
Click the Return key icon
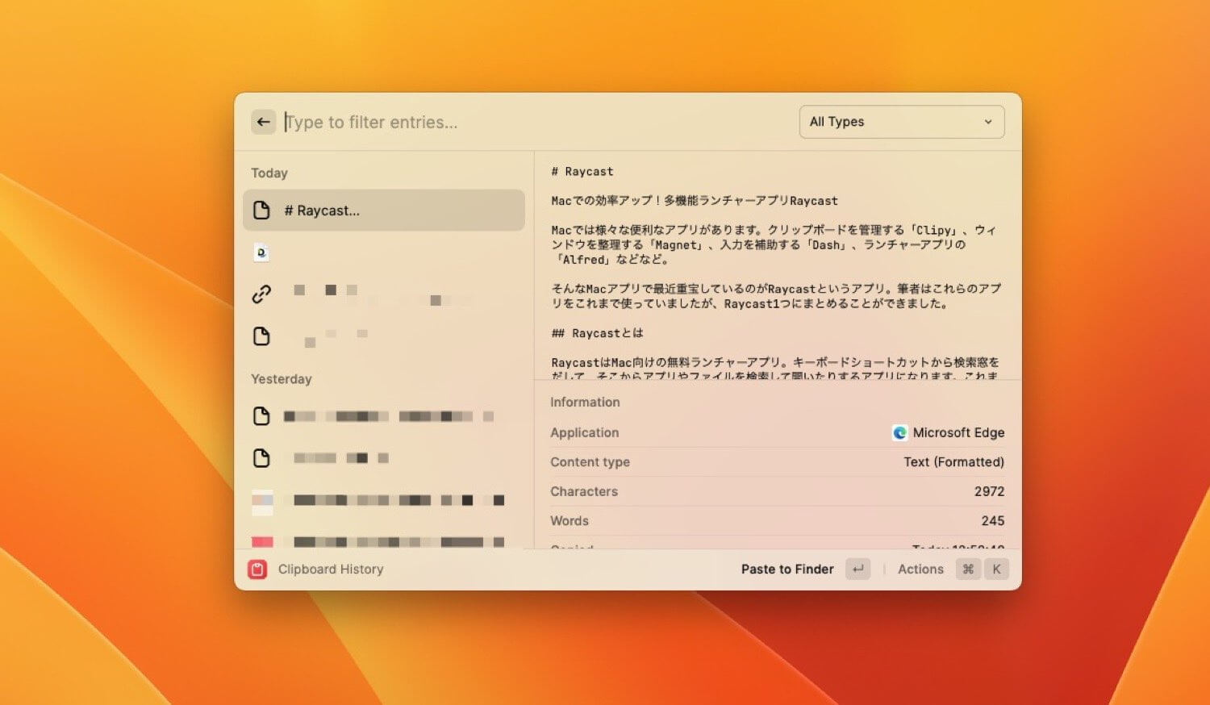pyautogui.click(x=858, y=569)
